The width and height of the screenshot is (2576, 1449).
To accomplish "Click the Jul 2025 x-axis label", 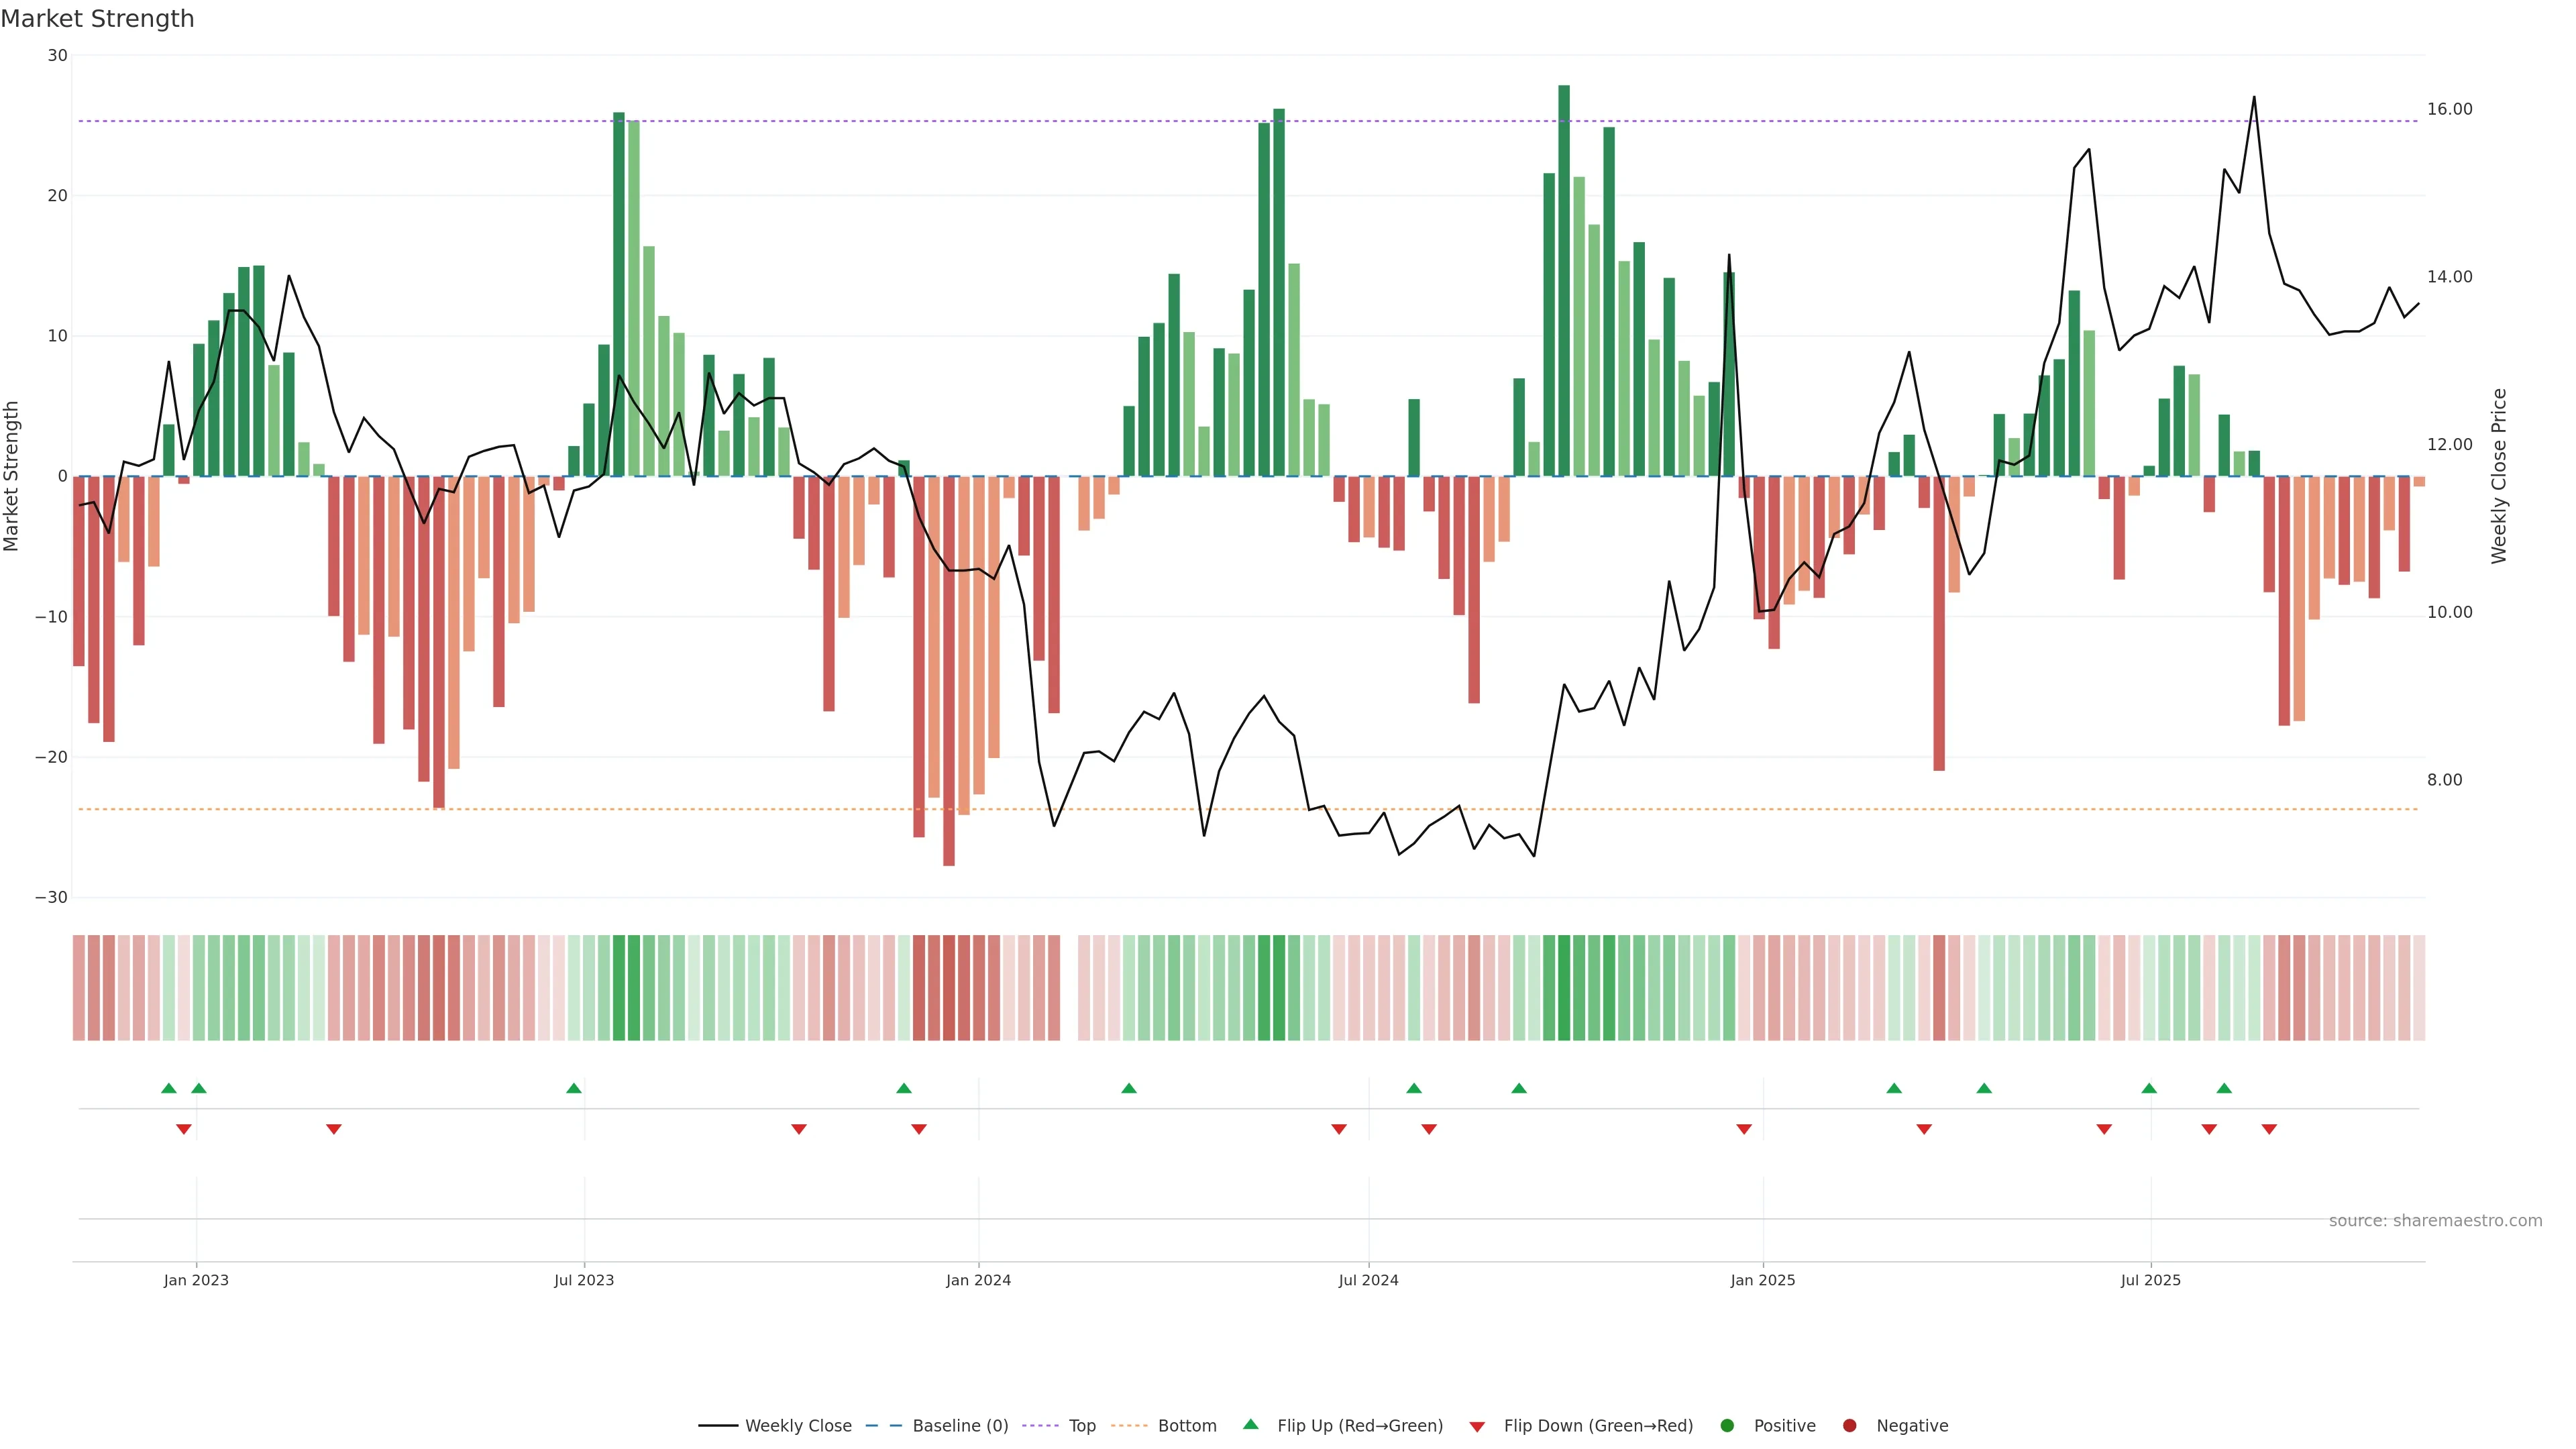I will (x=2150, y=1280).
